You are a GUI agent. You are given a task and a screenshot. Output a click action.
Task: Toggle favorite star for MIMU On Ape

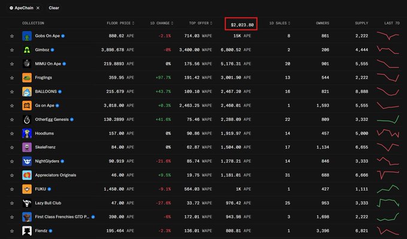pyautogui.click(x=12, y=64)
